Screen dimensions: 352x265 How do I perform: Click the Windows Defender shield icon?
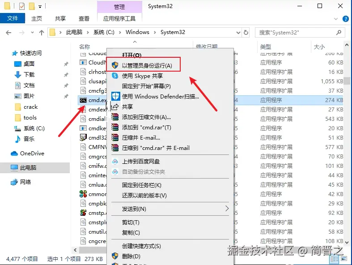click(115, 96)
